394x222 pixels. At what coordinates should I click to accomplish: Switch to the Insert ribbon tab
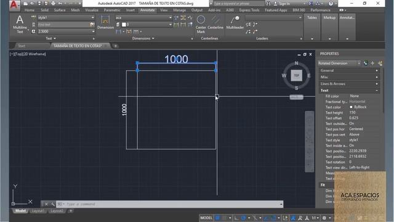click(131, 10)
